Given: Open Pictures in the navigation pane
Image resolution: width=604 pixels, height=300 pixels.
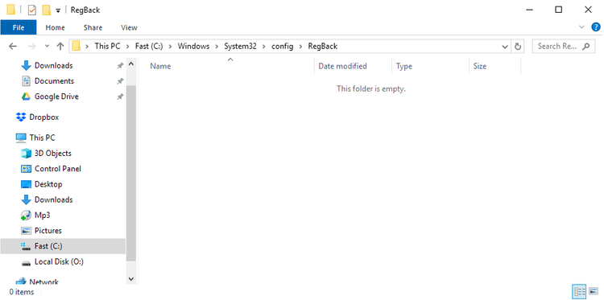Looking at the screenshot, I should point(48,230).
